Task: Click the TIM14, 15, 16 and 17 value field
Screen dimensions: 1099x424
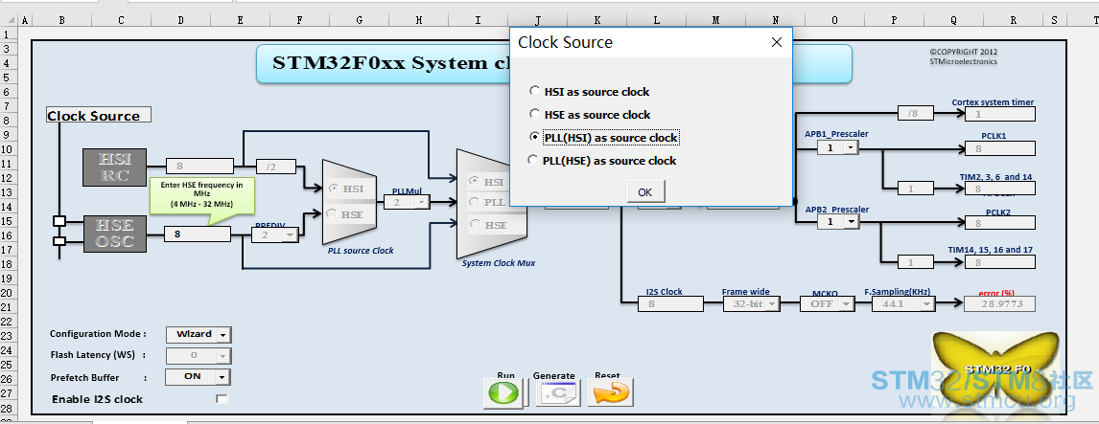Action: pyautogui.click(x=999, y=262)
